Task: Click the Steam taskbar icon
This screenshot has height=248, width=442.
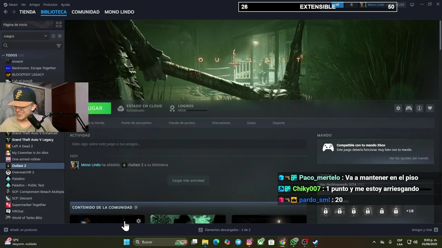Action: tap(316, 242)
